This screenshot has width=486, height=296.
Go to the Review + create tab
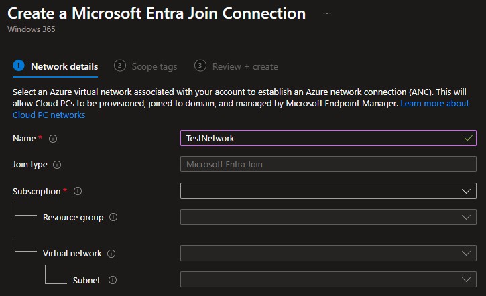pyautogui.click(x=245, y=66)
